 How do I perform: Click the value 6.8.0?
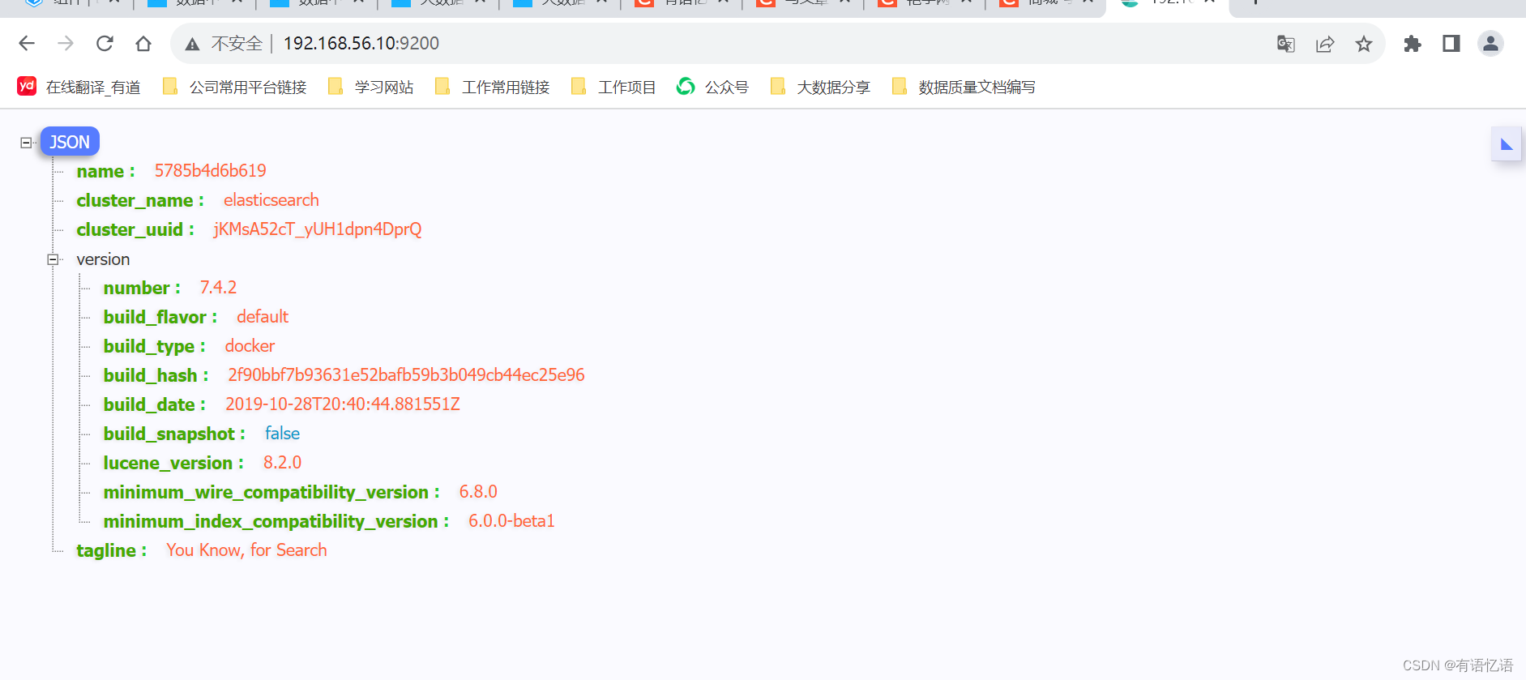pyautogui.click(x=479, y=492)
